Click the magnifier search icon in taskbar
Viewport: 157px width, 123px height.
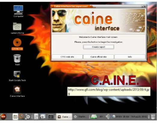(x=21, y=117)
